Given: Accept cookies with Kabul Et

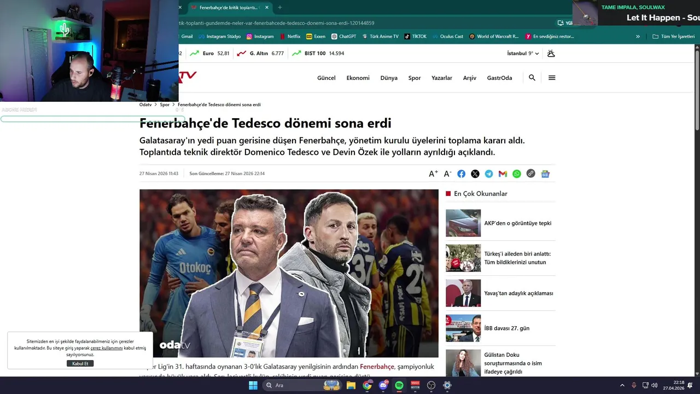Looking at the screenshot, I should [80, 363].
